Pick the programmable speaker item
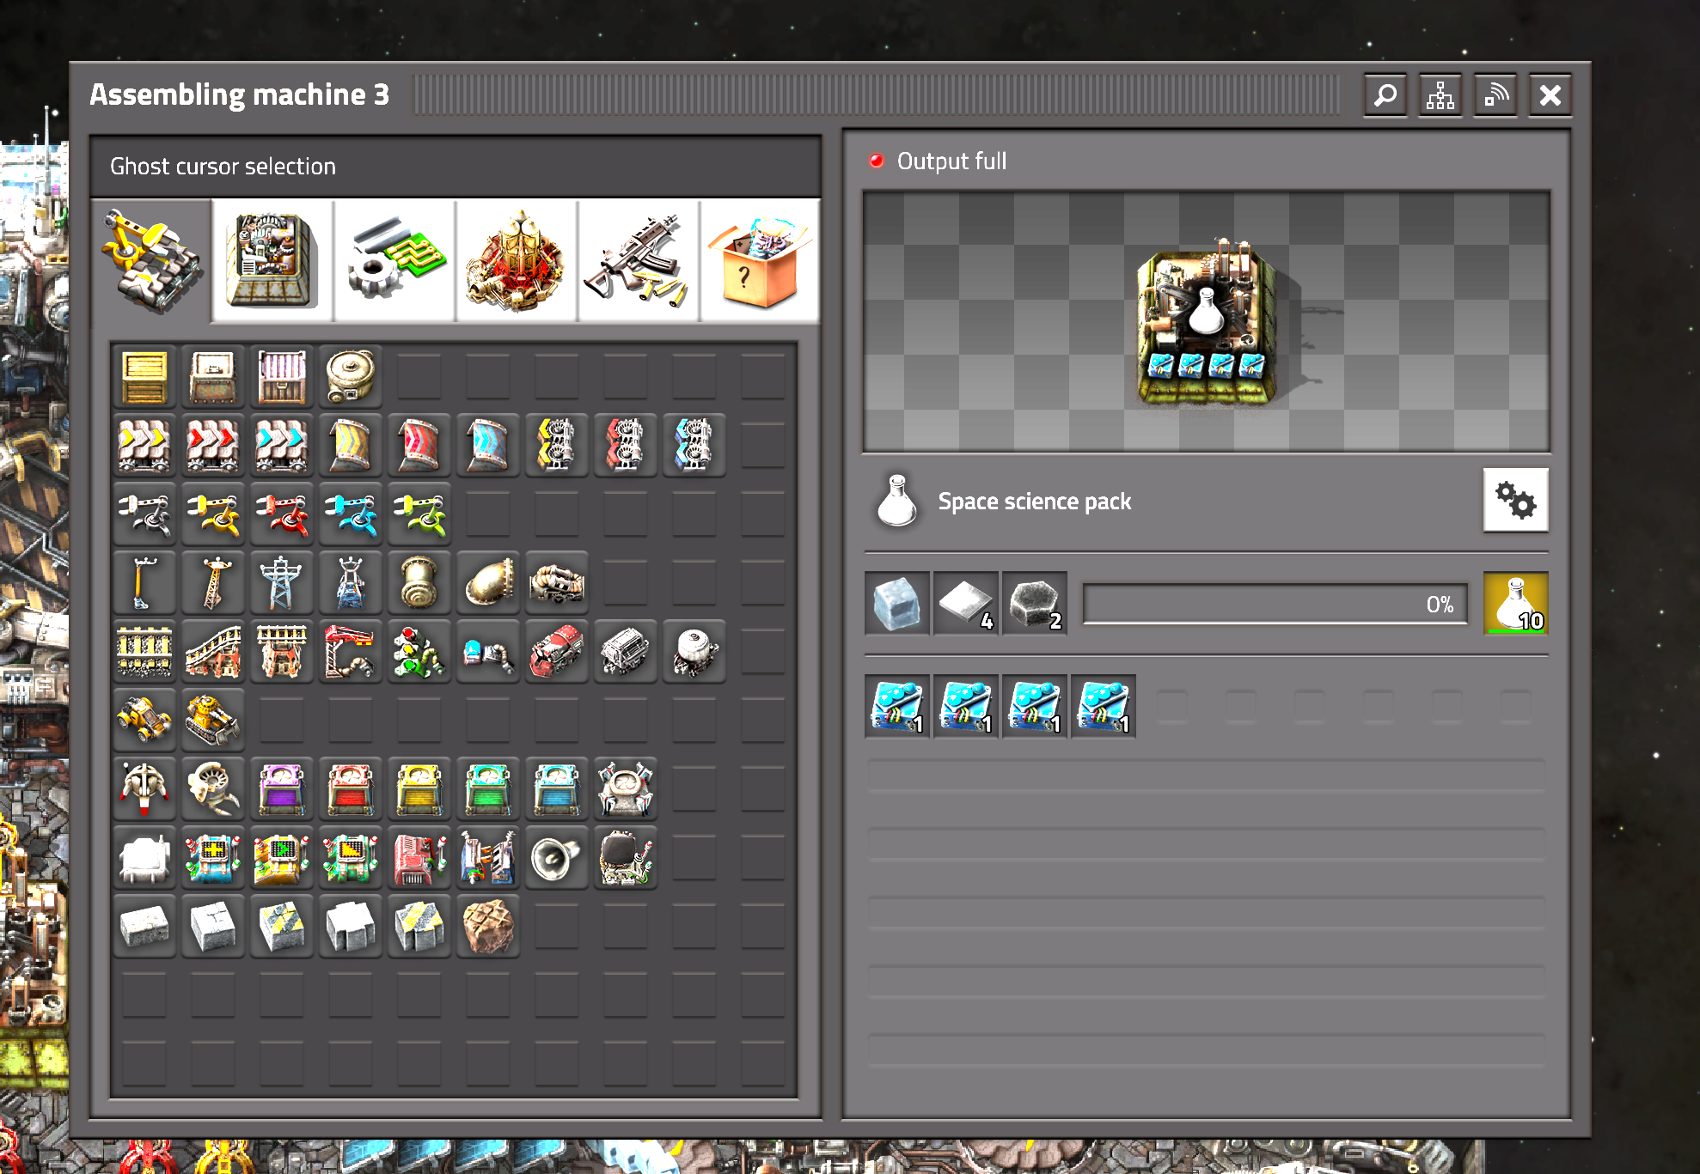The image size is (1700, 1174). coord(557,857)
